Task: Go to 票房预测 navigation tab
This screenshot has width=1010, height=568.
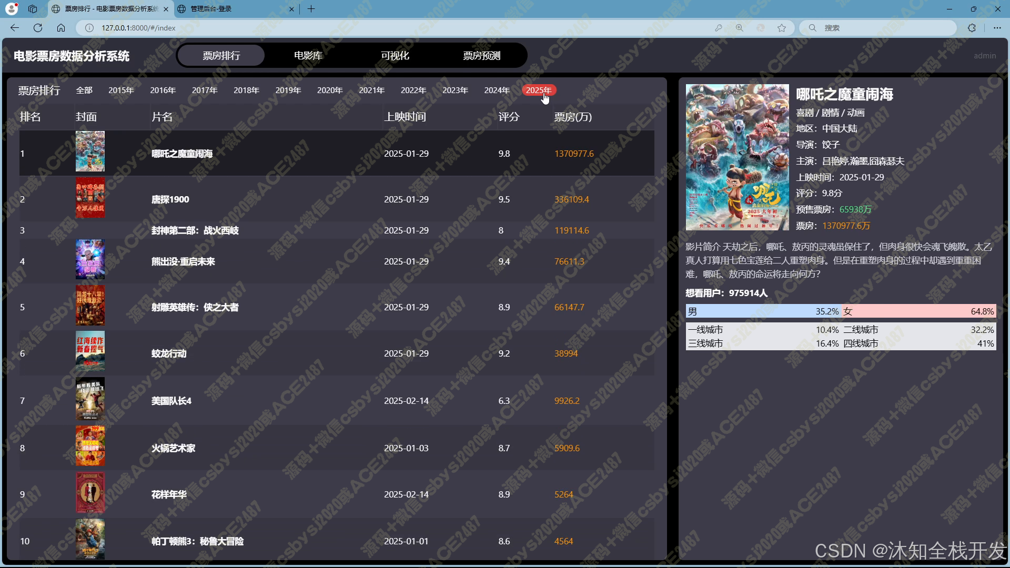Action: click(x=481, y=56)
